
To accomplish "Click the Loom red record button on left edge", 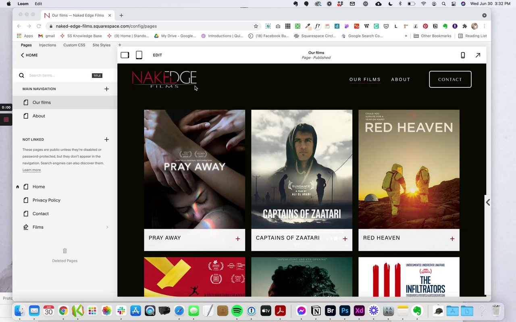I will pos(6,120).
